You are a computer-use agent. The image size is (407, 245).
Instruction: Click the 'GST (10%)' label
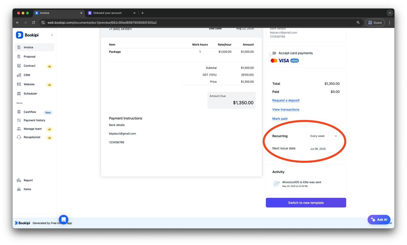point(209,75)
